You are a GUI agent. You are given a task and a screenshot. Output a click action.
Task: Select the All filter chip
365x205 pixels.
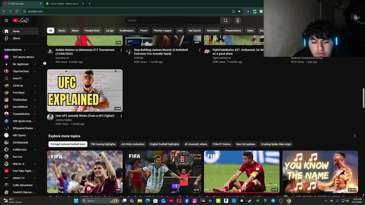point(50,30)
